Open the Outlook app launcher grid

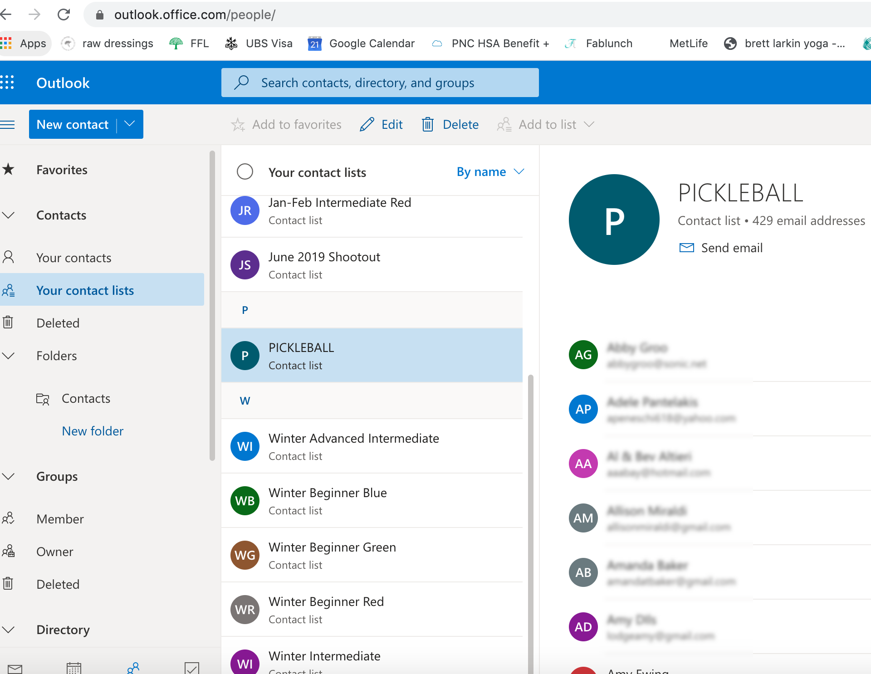[8, 83]
